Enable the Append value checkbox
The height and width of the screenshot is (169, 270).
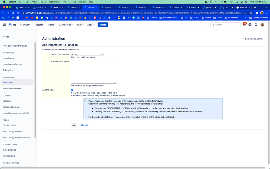coord(72,90)
